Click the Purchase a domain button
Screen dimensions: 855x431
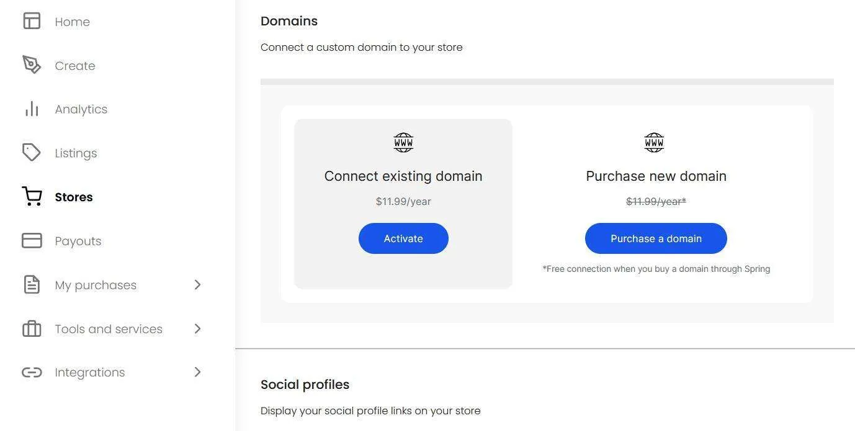pos(656,238)
